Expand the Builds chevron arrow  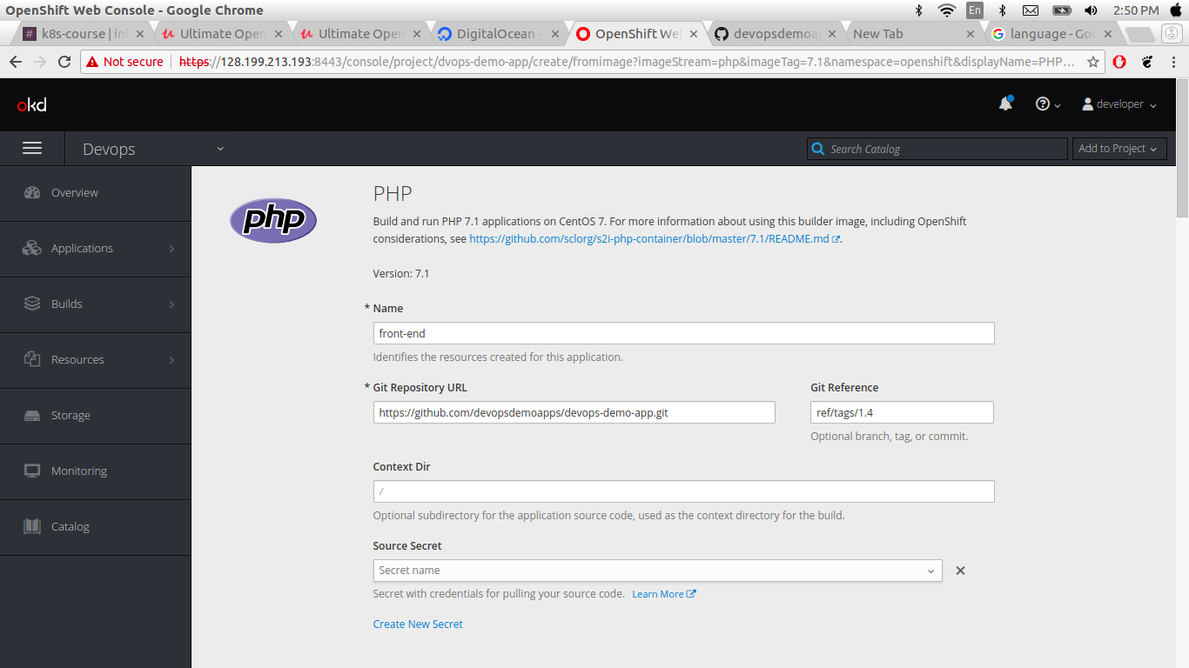(x=171, y=304)
